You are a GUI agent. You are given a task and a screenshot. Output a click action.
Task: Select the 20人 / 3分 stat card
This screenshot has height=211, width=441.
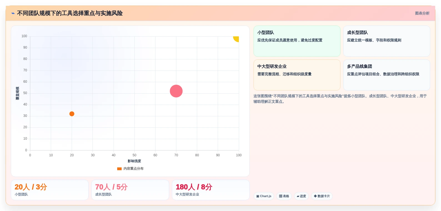pos(50,190)
